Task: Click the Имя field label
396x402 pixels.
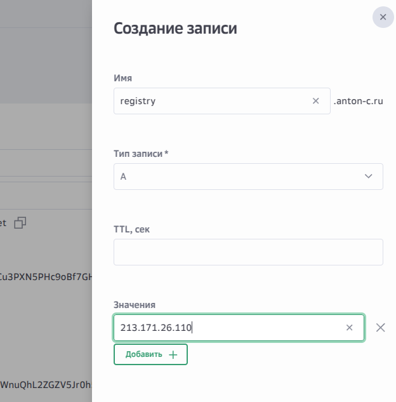Action: tap(122, 78)
